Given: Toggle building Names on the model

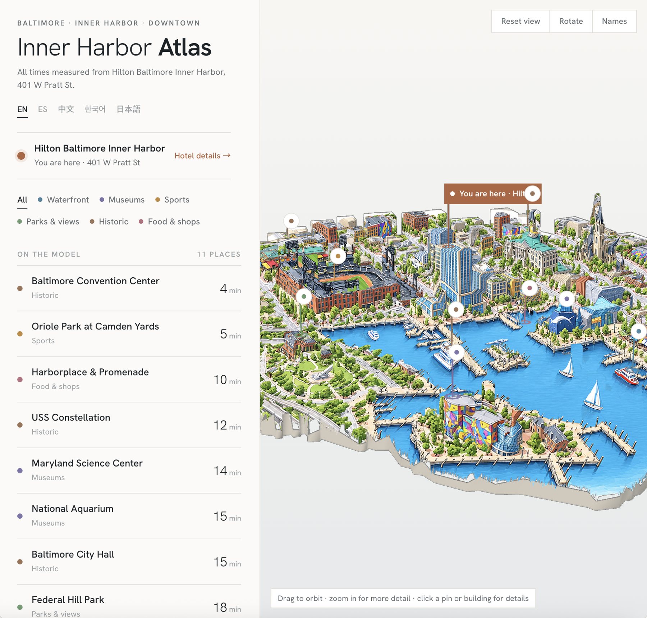Looking at the screenshot, I should pos(614,21).
